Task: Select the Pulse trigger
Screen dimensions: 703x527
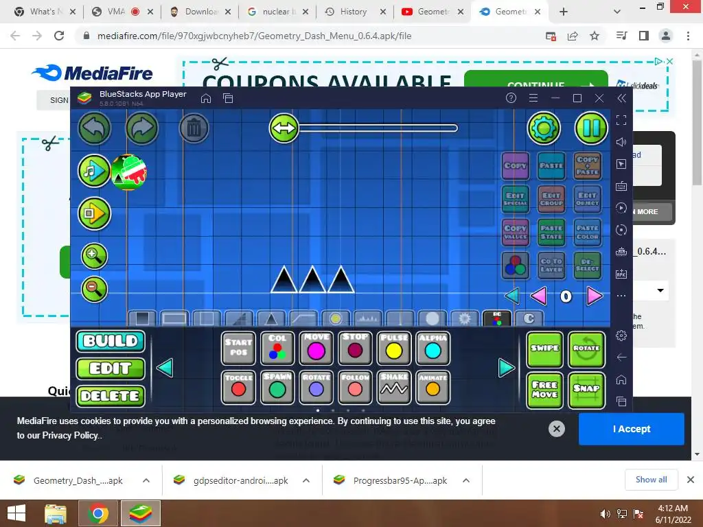Action: click(394, 348)
